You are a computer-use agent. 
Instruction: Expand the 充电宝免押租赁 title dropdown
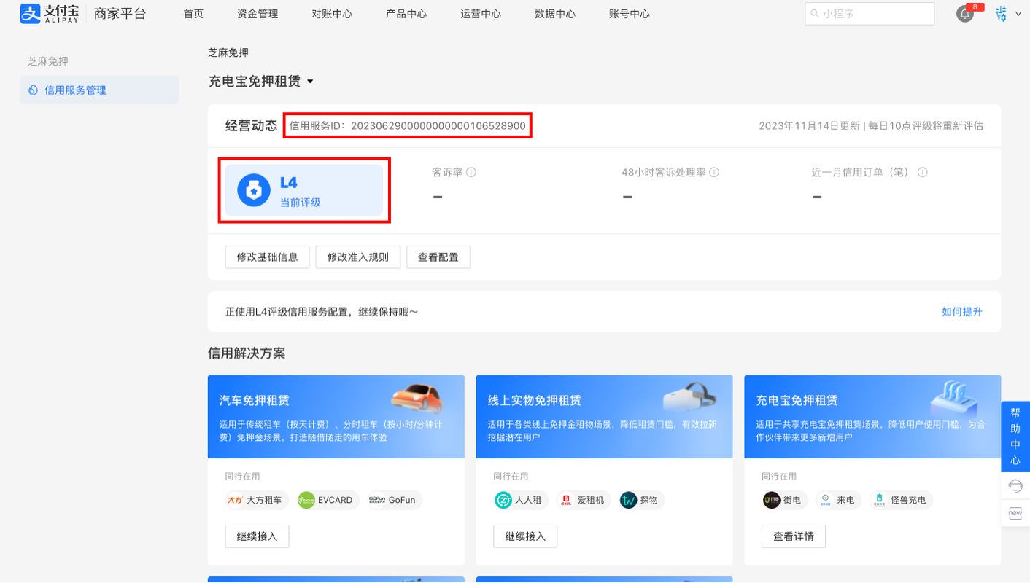(x=311, y=81)
